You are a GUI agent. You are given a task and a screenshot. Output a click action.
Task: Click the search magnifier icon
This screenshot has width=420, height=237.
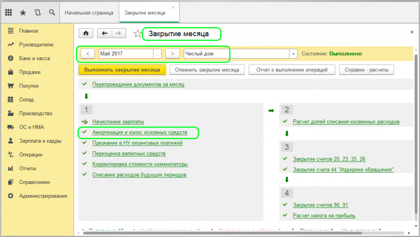(52, 13)
